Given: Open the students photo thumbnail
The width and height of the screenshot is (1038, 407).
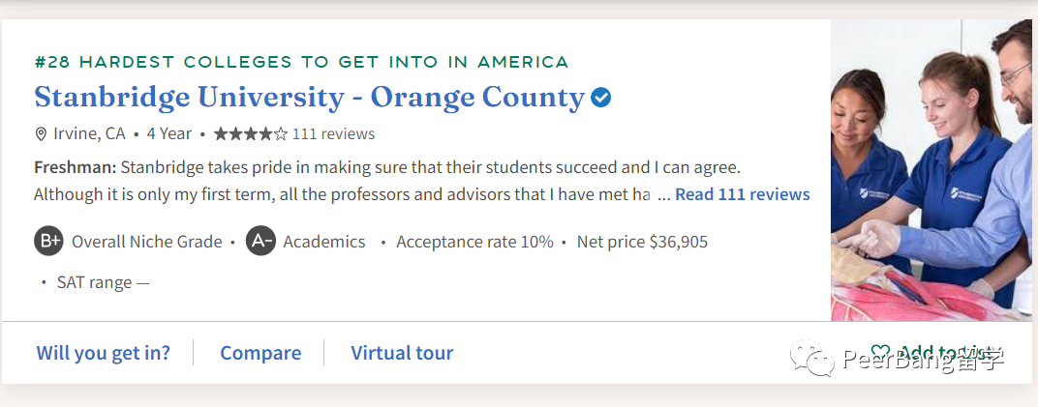Looking at the screenshot, I should coord(931,170).
